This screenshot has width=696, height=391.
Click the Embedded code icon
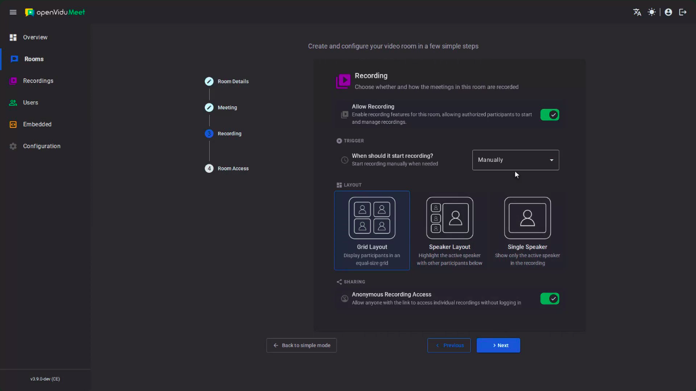pyautogui.click(x=13, y=124)
